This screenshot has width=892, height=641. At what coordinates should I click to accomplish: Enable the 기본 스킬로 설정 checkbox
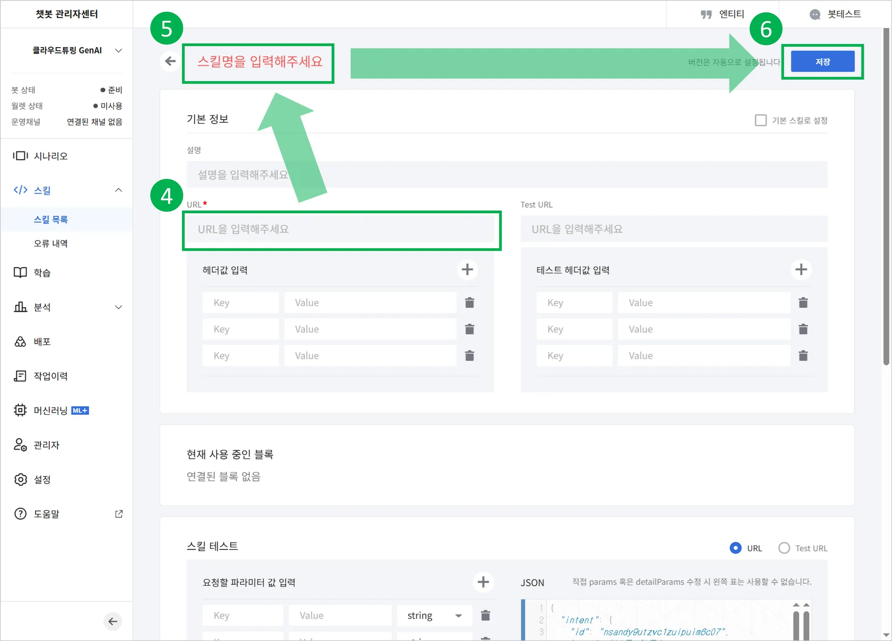point(760,120)
